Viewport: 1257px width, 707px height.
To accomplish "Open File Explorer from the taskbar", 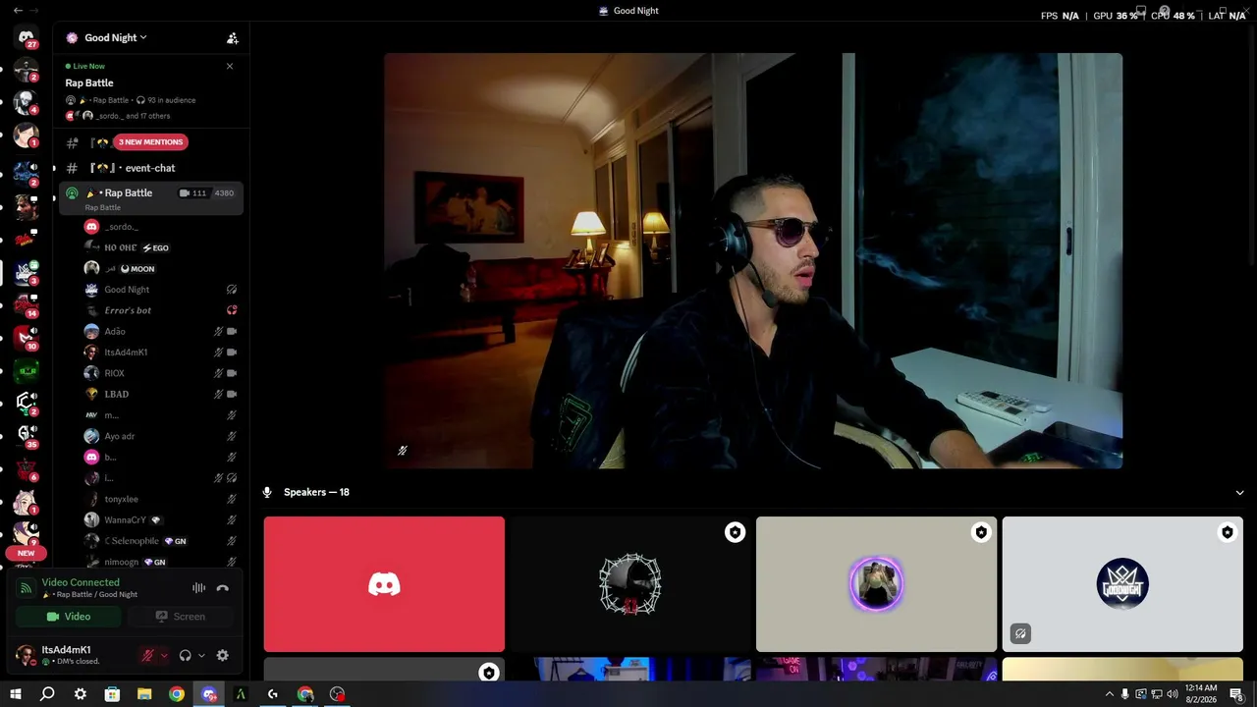I will coord(144,694).
